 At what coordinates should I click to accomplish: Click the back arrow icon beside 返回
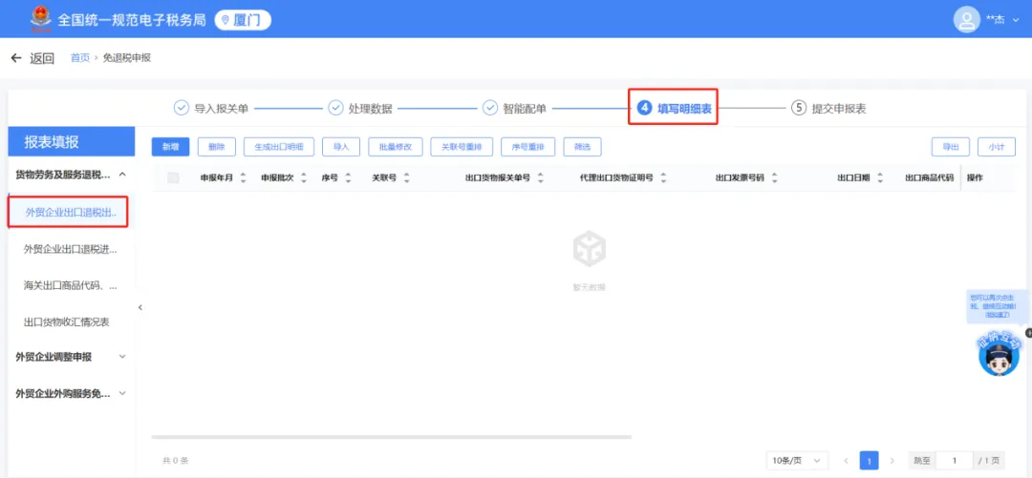[x=16, y=58]
